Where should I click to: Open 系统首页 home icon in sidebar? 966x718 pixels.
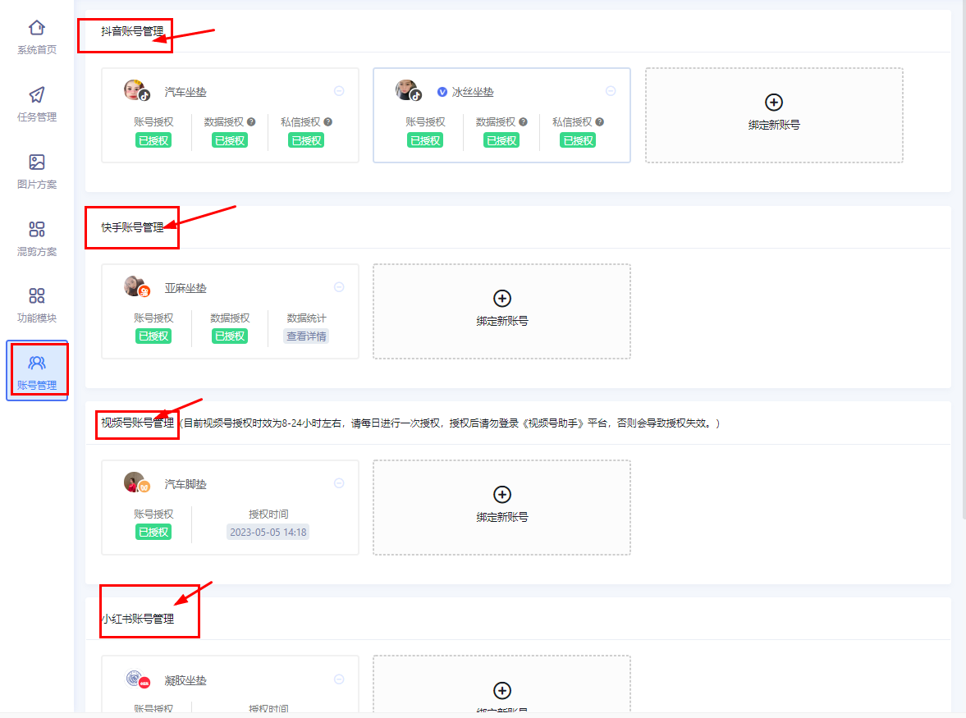37,28
